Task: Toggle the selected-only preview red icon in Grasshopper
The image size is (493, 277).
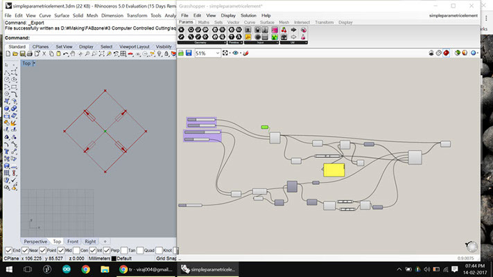Action: click(446, 53)
